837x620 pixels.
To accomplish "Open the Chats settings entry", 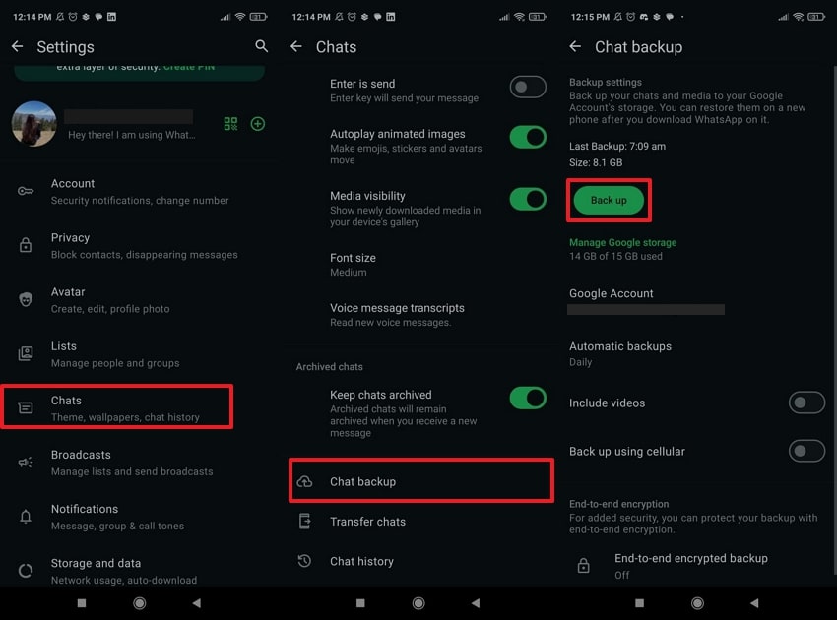I will [117, 407].
